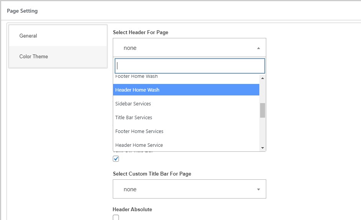Click the Select Custom Title Bar For Page label

(152, 174)
